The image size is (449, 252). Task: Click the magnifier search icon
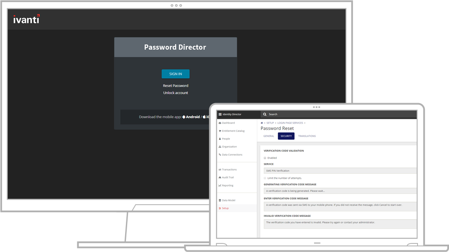[x=265, y=114]
